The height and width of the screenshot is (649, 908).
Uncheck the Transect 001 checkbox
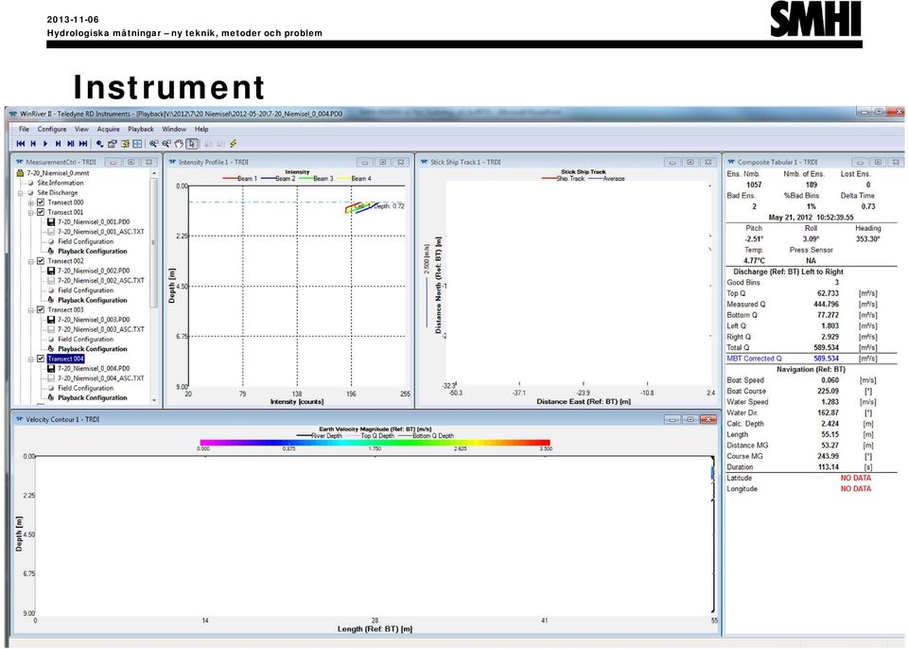41,212
